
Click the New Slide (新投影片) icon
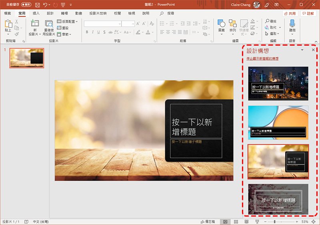[35, 24]
